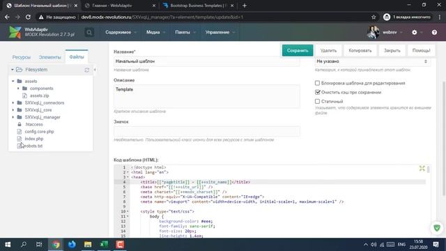Open the manager search magnifier
This screenshot has height=251, width=446.
[x=89, y=33]
